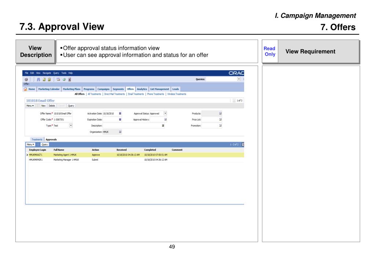
Task: Click the clock-like reports toolbar icon
Action: tap(64, 79)
